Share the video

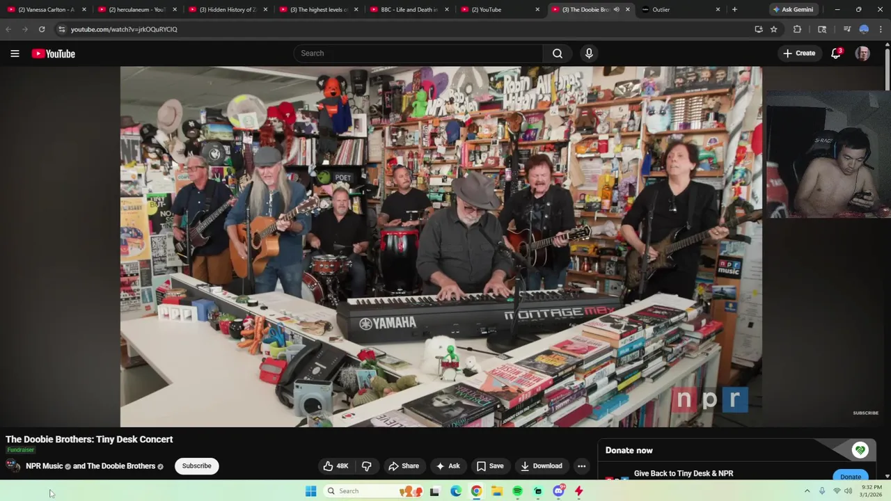[x=404, y=466]
